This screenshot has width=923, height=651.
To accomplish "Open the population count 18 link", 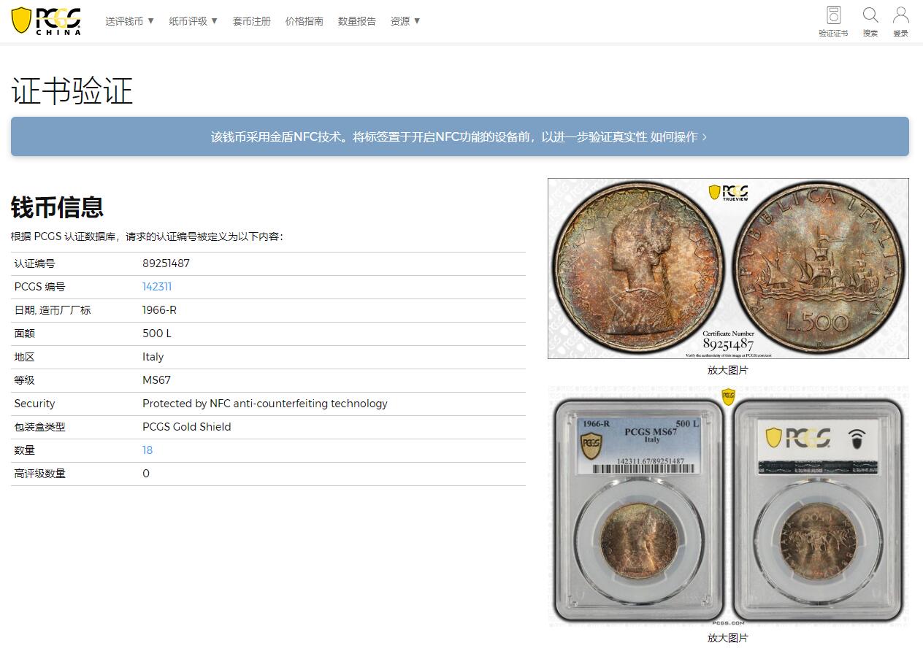I will tap(148, 450).
